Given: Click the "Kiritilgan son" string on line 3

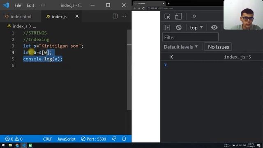Looking at the screenshot, I should coord(60,46).
